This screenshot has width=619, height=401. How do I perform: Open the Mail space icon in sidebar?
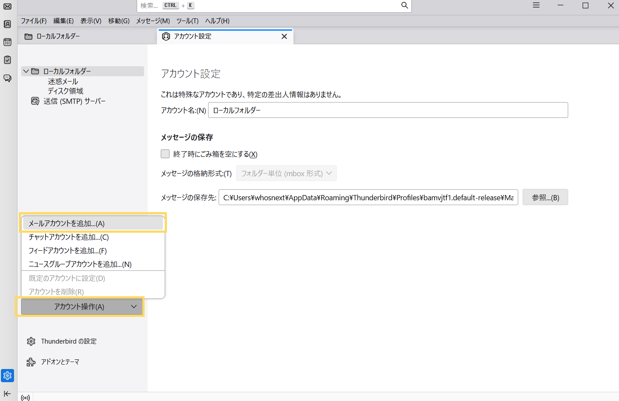click(x=7, y=6)
